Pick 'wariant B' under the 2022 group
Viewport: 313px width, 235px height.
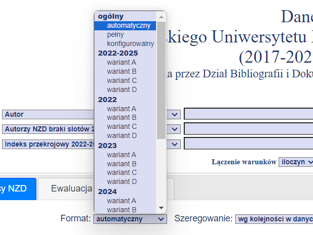point(121,117)
